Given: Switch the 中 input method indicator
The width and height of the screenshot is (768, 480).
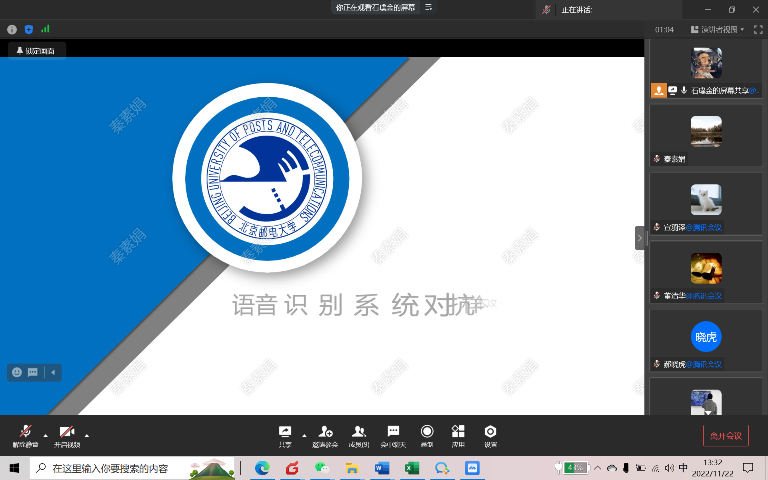Looking at the screenshot, I should tap(683, 468).
